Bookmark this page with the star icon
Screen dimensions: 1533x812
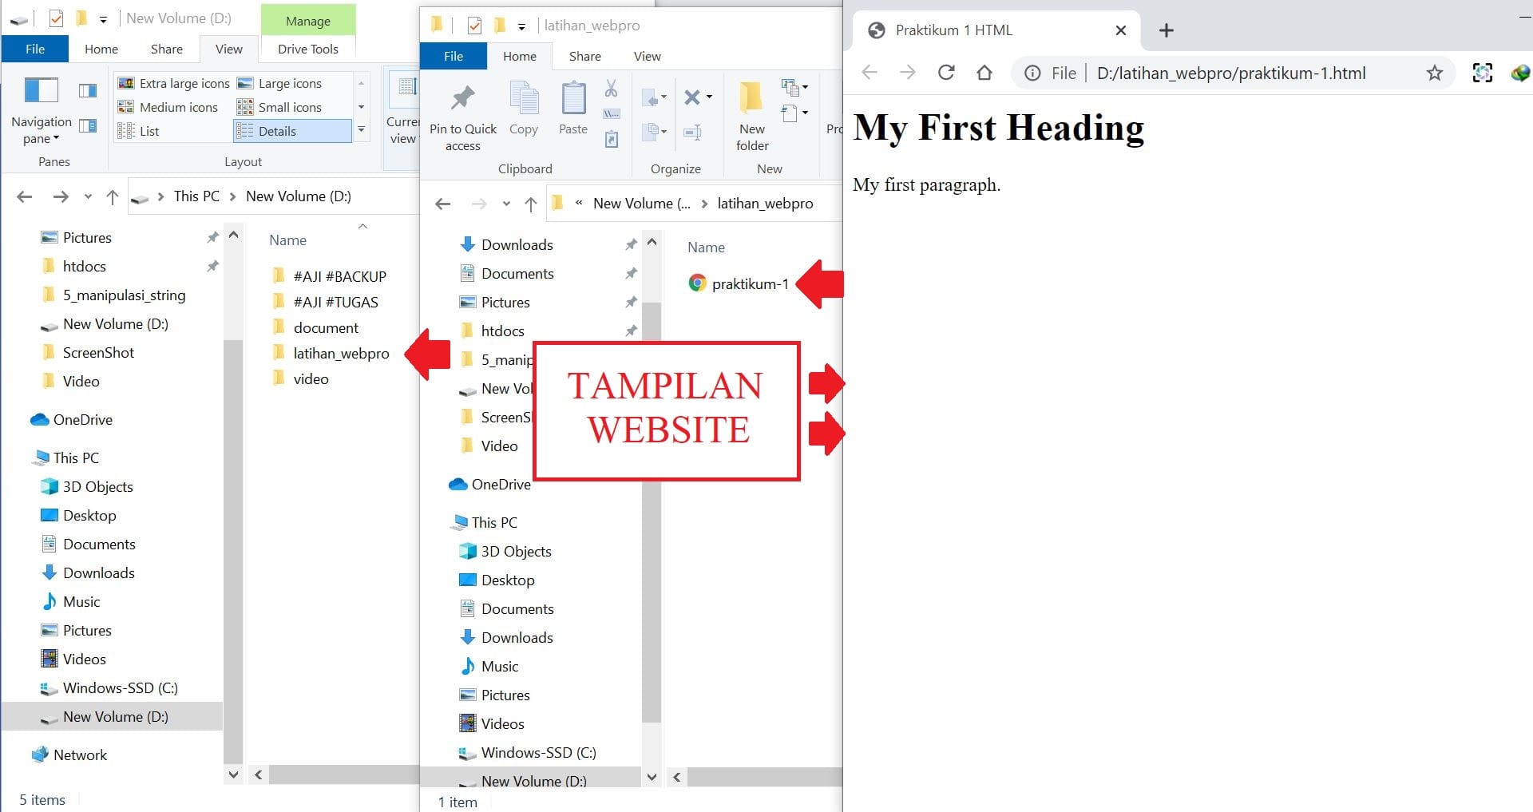click(x=1434, y=73)
